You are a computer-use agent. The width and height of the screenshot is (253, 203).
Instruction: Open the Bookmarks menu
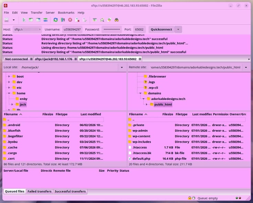[x=66, y=13]
